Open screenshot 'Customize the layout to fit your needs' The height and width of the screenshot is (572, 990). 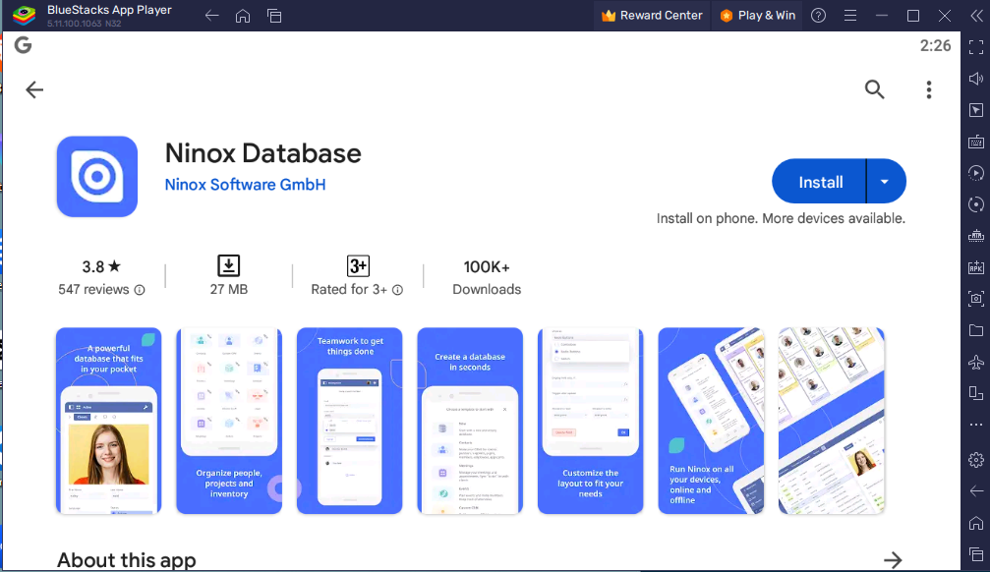590,421
